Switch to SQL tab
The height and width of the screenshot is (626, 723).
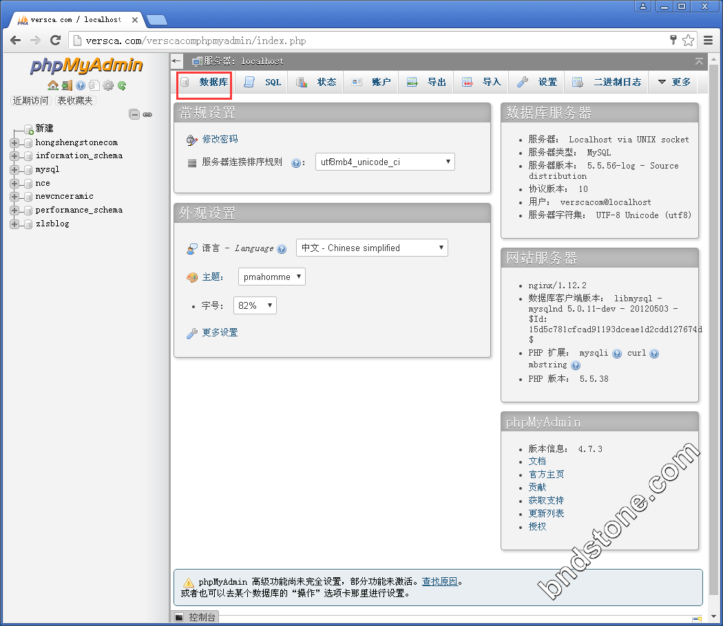pos(262,82)
